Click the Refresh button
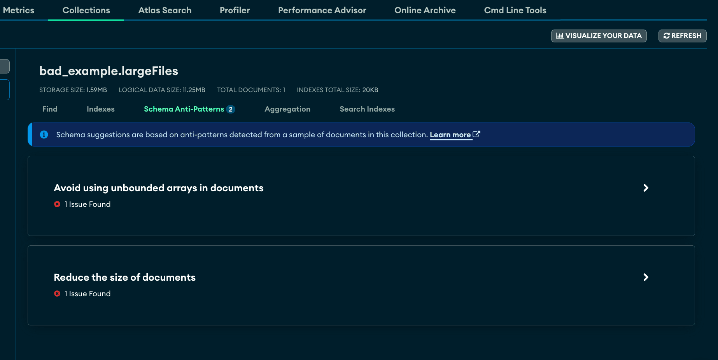Viewport: 718px width, 360px height. (682, 36)
